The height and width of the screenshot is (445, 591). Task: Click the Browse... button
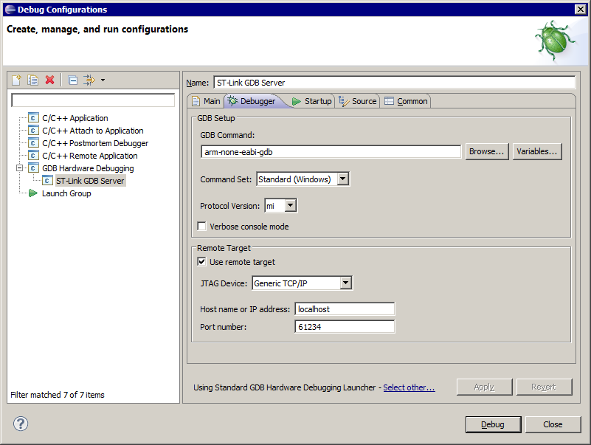[x=486, y=151]
